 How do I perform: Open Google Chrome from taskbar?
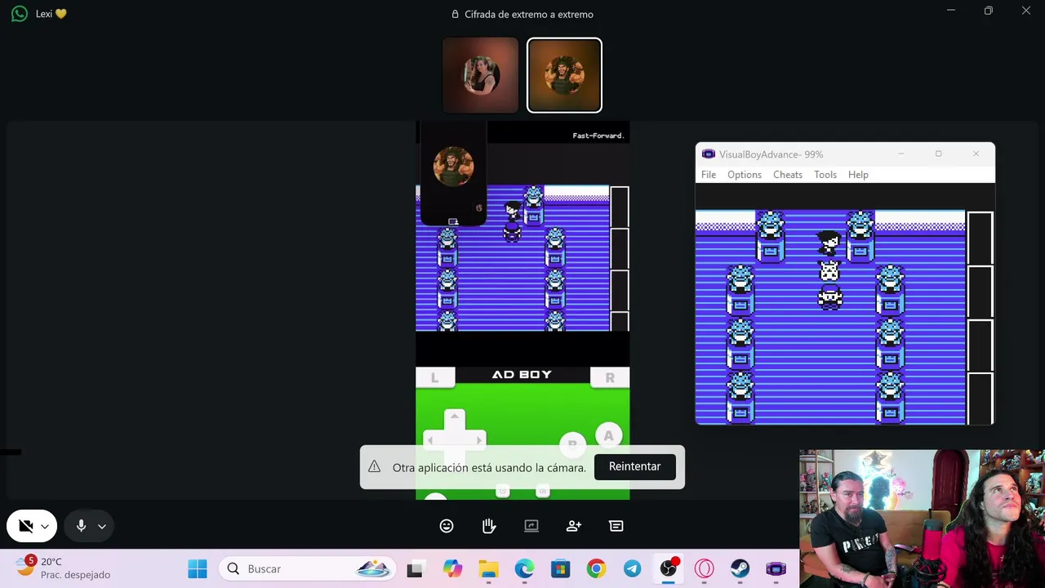[x=596, y=568]
